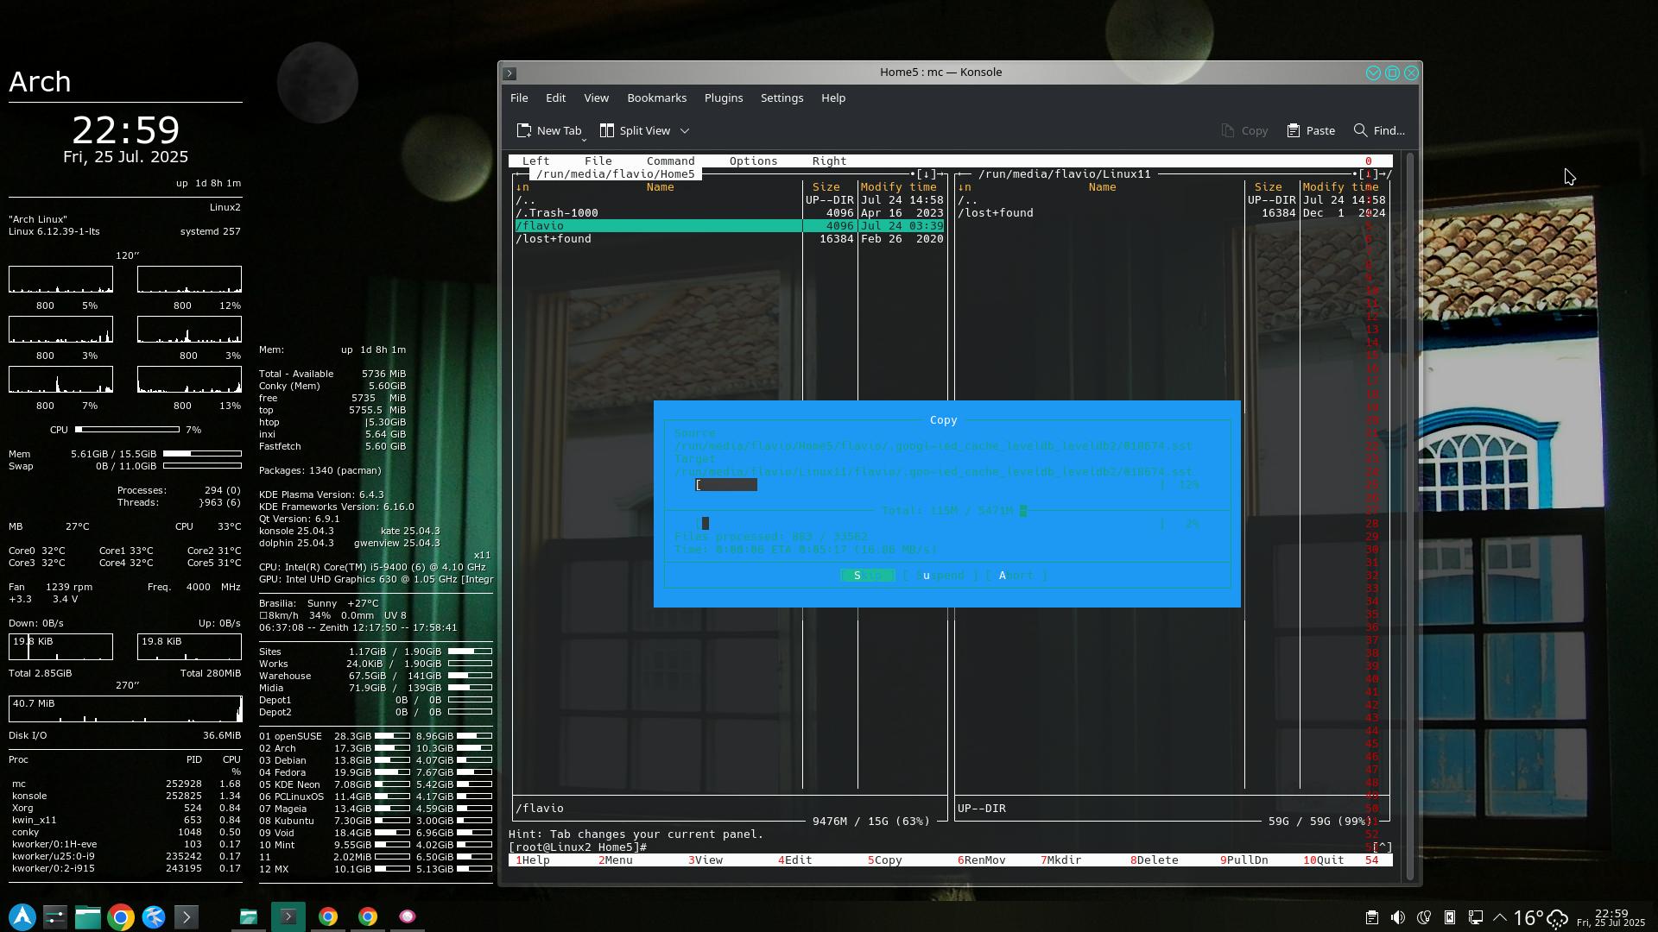Click the Split View toolbar icon
Image resolution: width=1658 pixels, height=932 pixels.
607,130
